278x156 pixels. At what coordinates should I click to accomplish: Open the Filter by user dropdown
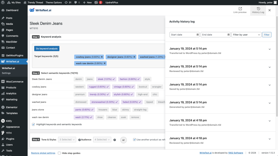tap(246, 35)
